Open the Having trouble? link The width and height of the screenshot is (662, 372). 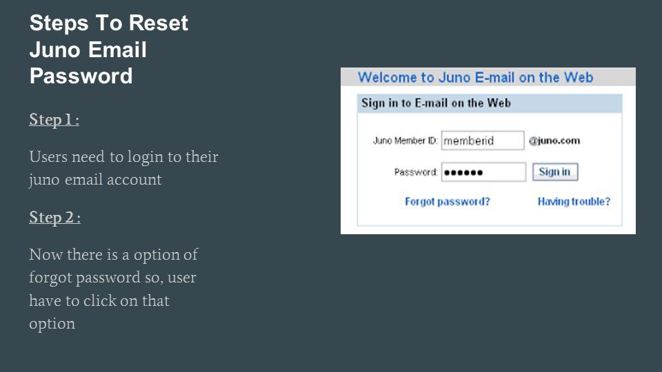(574, 202)
